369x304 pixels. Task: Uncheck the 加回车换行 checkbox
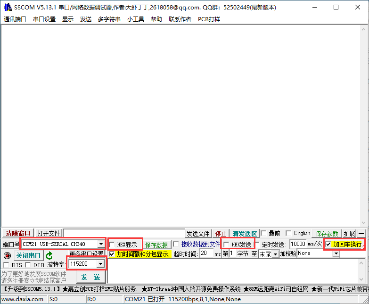tap(328, 244)
